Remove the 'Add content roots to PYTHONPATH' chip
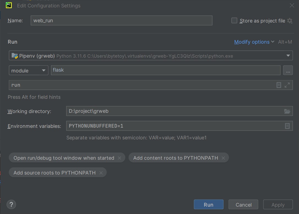Viewport: 299px width, 214px height. (x=223, y=158)
